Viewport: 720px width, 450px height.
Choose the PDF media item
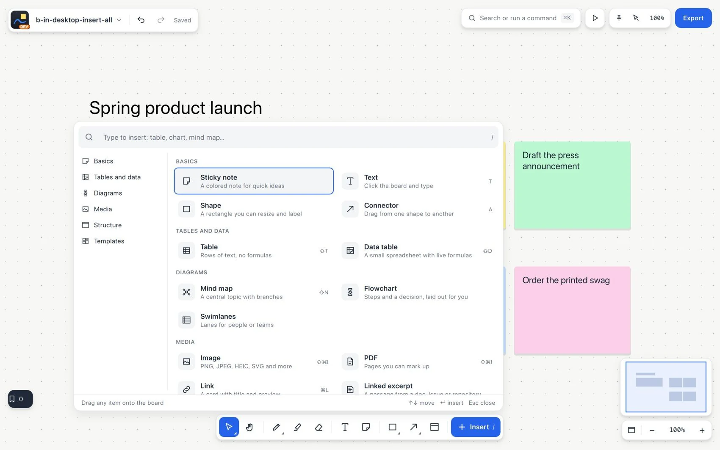point(418,362)
